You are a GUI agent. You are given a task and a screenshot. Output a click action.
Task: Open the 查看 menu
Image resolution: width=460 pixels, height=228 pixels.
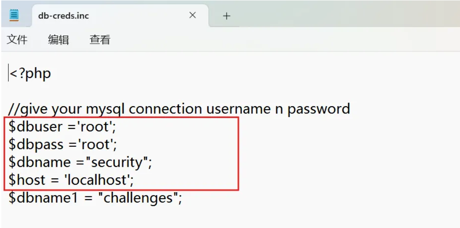(x=100, y=39)
